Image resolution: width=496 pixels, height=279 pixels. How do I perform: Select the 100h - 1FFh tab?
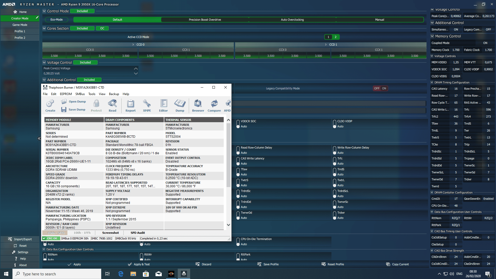pyautogui.click(x=82, y=233)
